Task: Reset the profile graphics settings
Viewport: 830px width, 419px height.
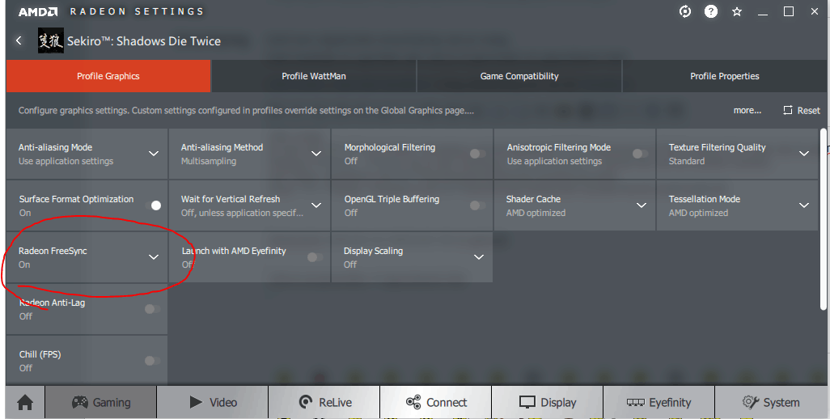Action: [x=802, y=110]
